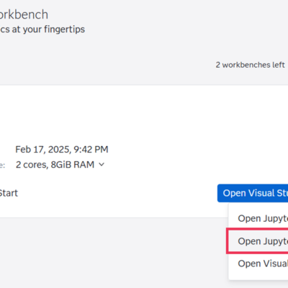Click the 9:42 PM time text

[91, 150]
